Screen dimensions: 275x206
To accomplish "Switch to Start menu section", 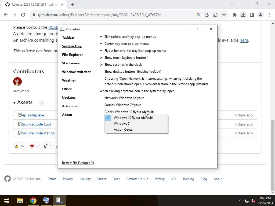I will (71, 63).
